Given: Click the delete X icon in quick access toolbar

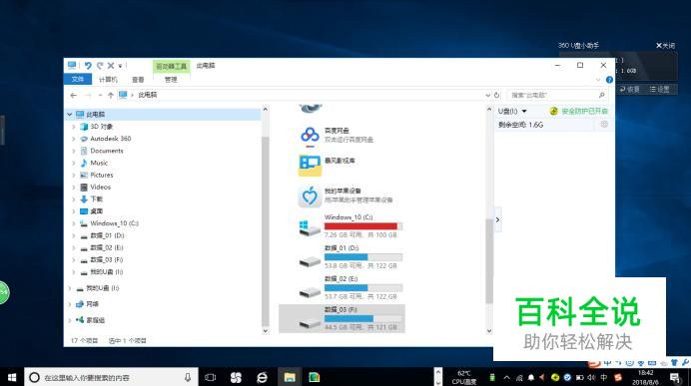Looking at the screenshot, I should click(111, 66).
